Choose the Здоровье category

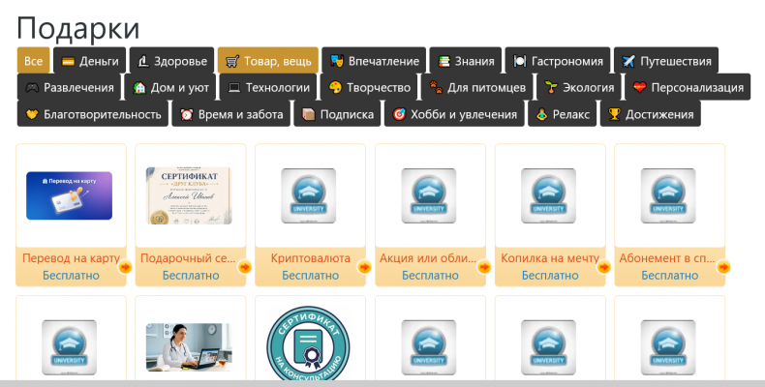(171, 60)
